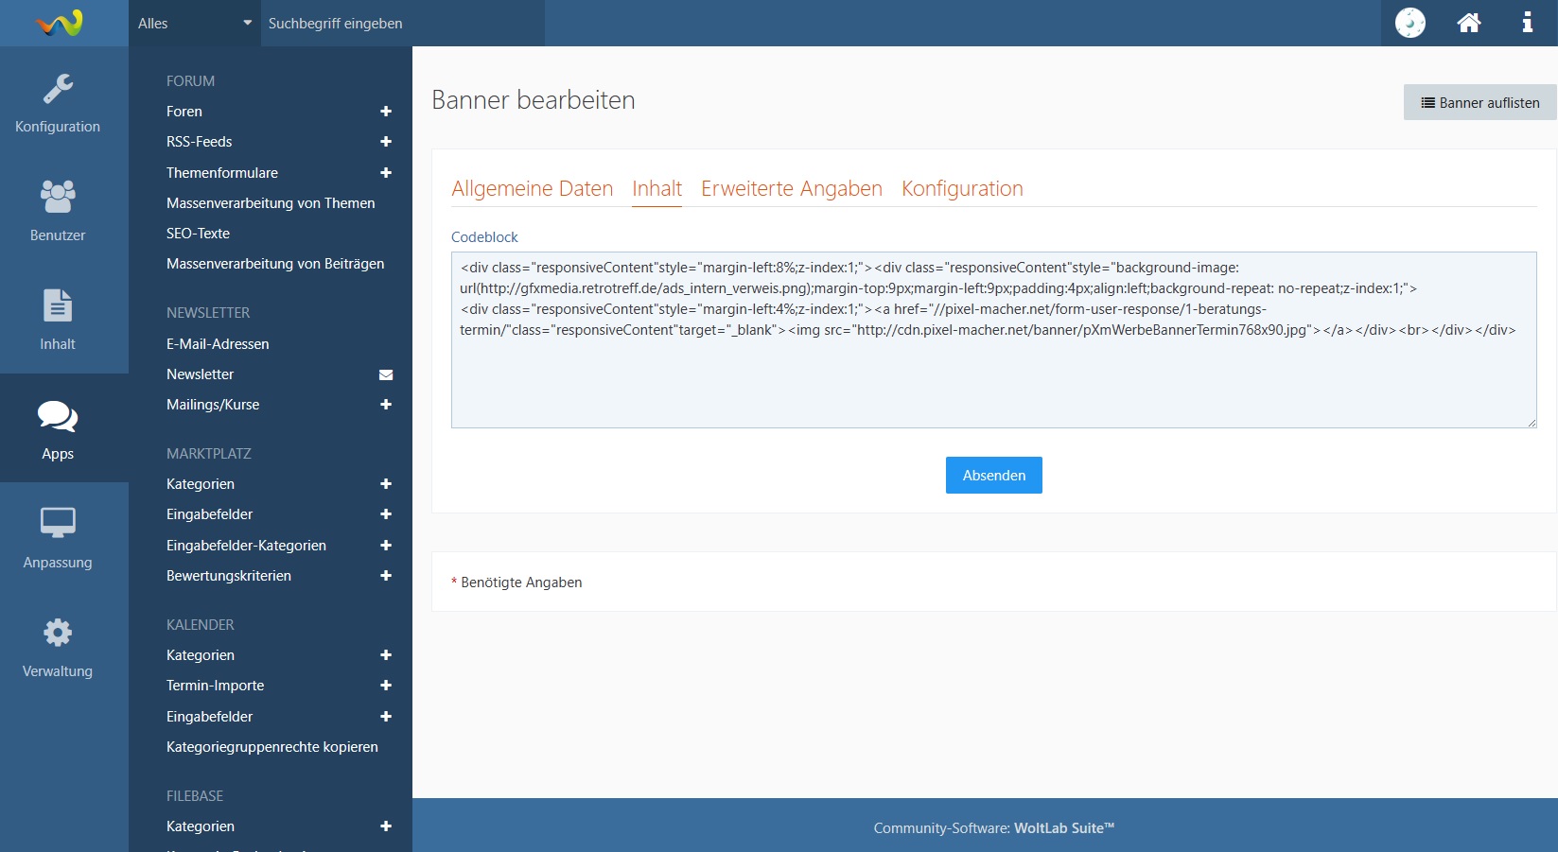
Task: Open the Verwaltung gear section
Action: point(58,646)
